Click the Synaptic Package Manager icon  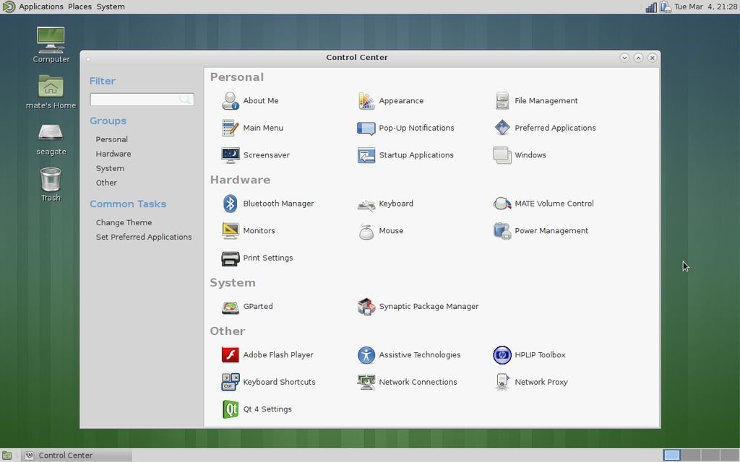(x=366, y=307)
